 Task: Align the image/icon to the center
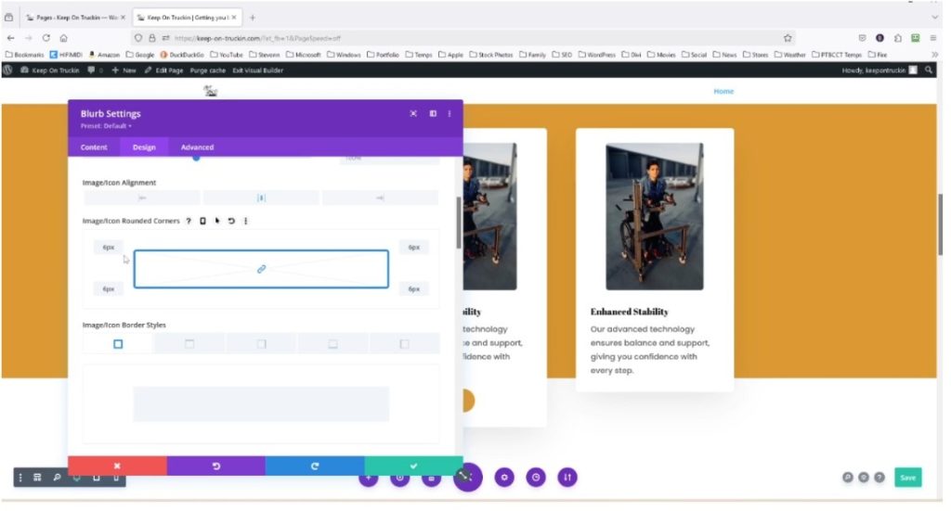[x=261, y=198]
